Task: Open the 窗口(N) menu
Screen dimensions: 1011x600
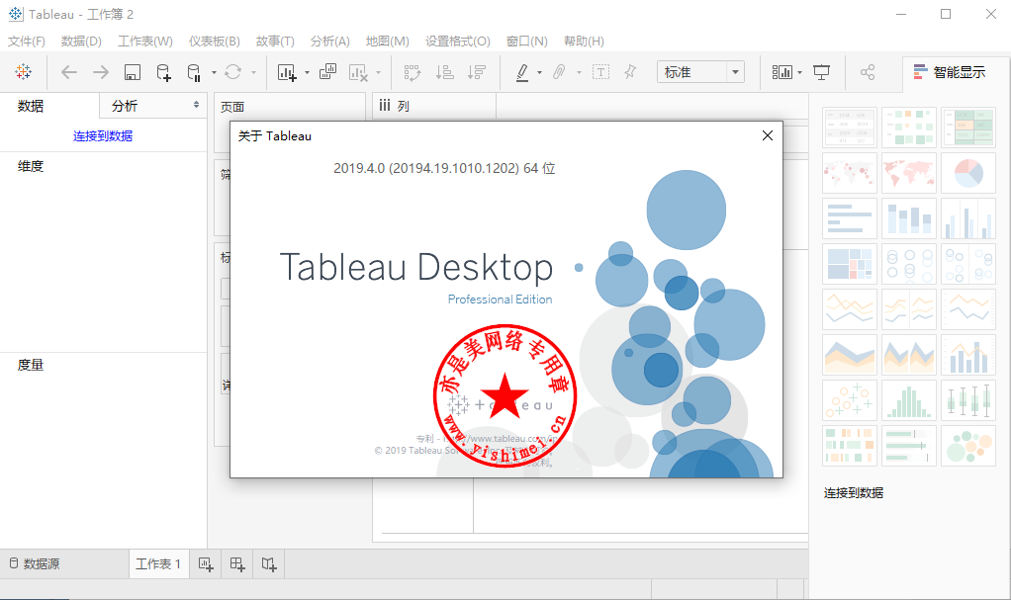Action: [x=527, y=42]
